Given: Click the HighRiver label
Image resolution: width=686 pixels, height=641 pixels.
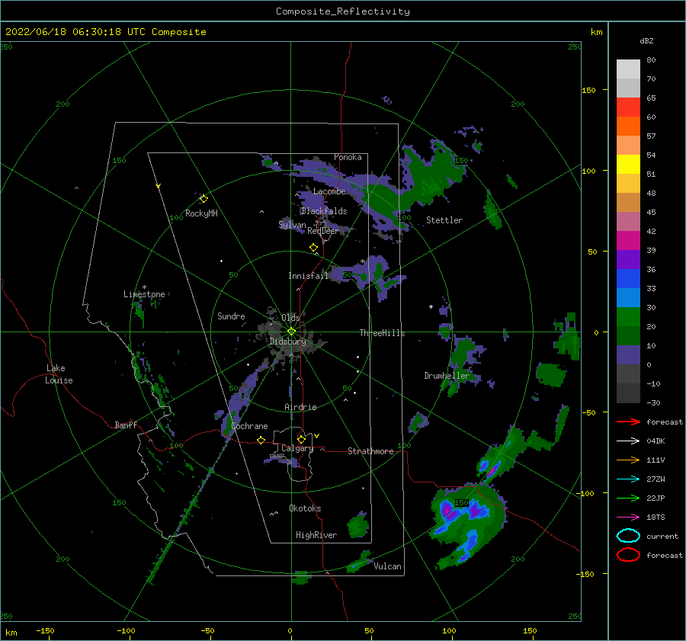Looking at the screenshot, I should [x=316, y=535].
